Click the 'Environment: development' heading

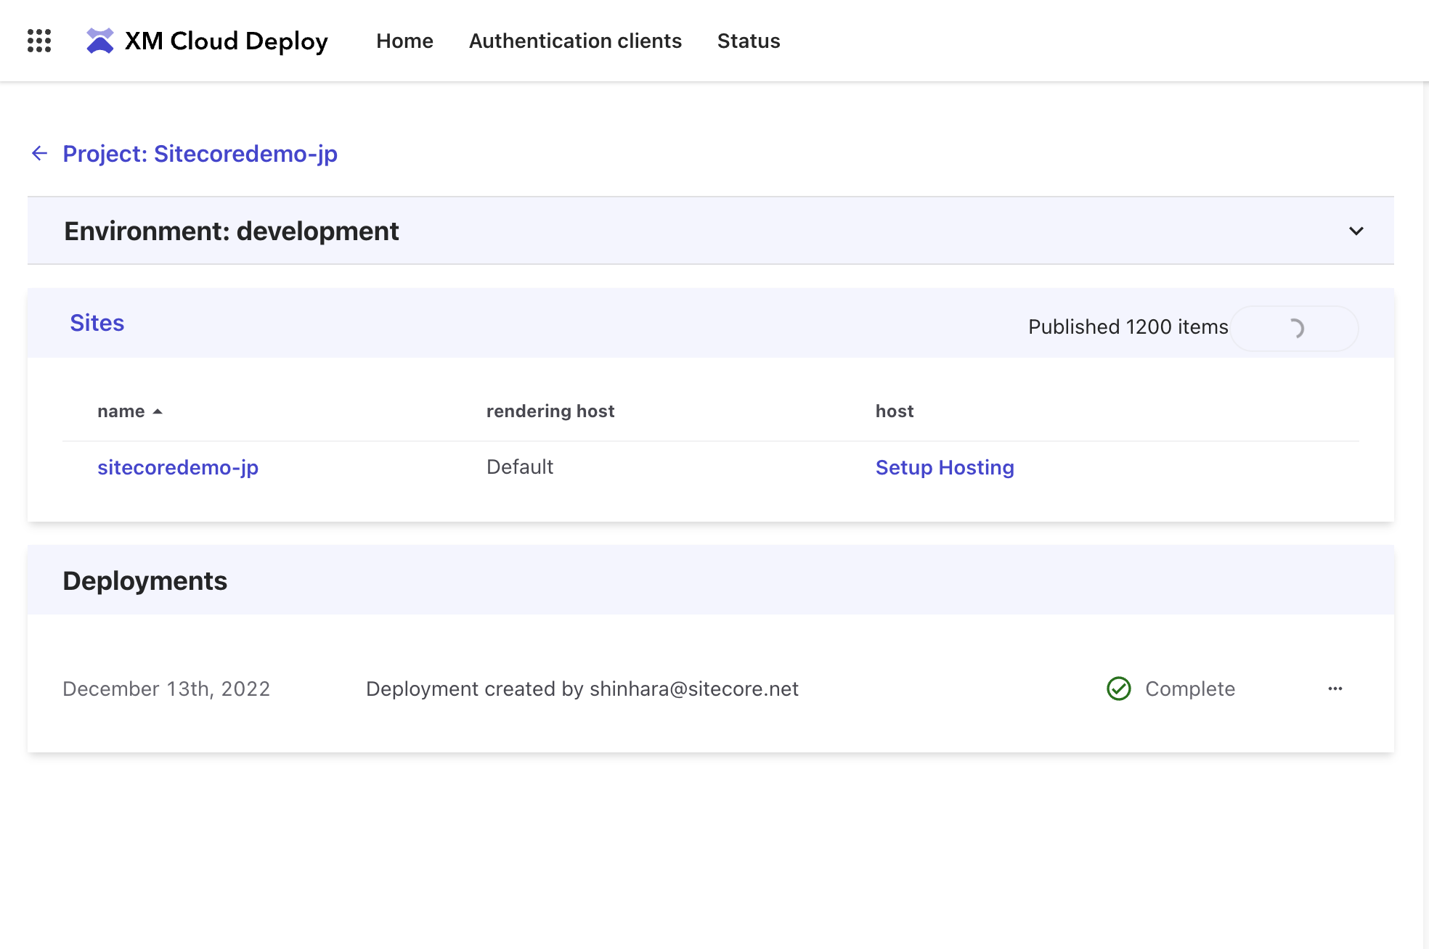click(x=232, y=231)
